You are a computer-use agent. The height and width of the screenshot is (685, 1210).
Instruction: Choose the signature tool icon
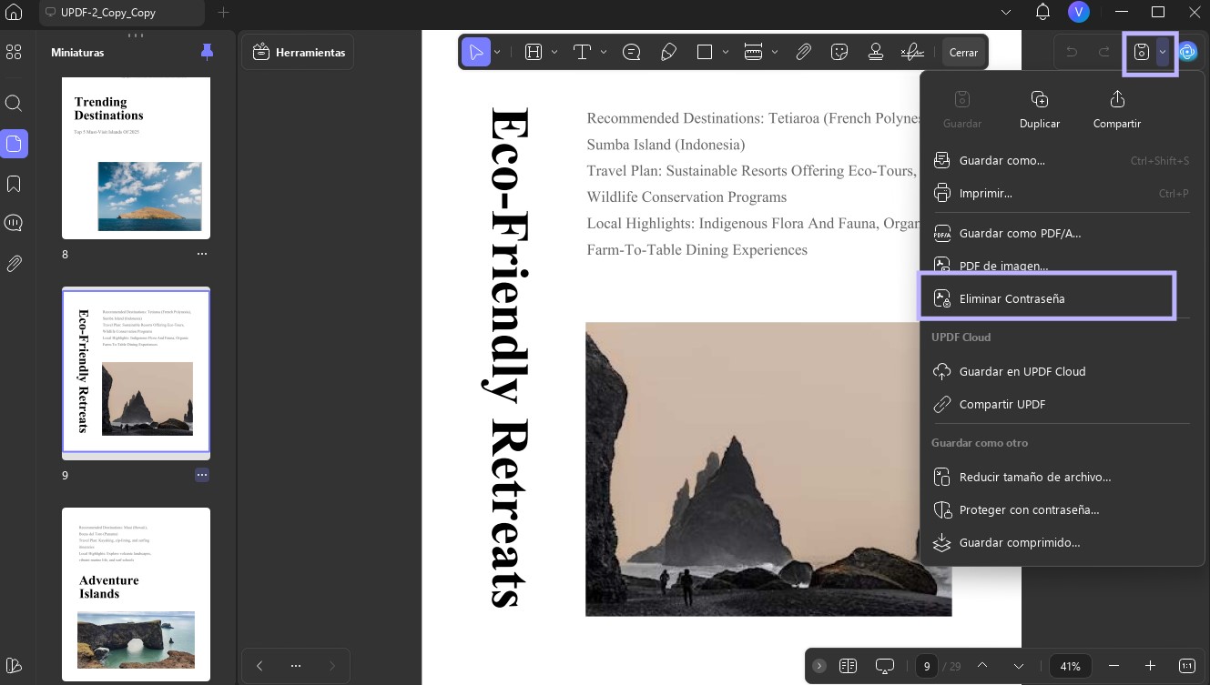912,52
